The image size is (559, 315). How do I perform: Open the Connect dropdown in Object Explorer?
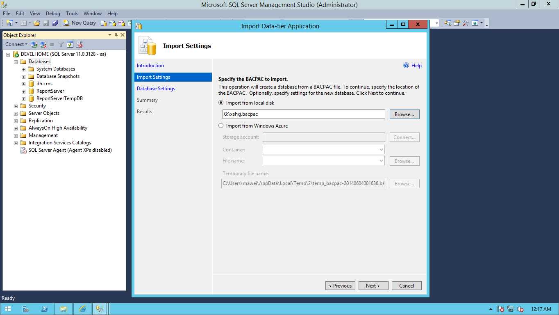[16, 44]
